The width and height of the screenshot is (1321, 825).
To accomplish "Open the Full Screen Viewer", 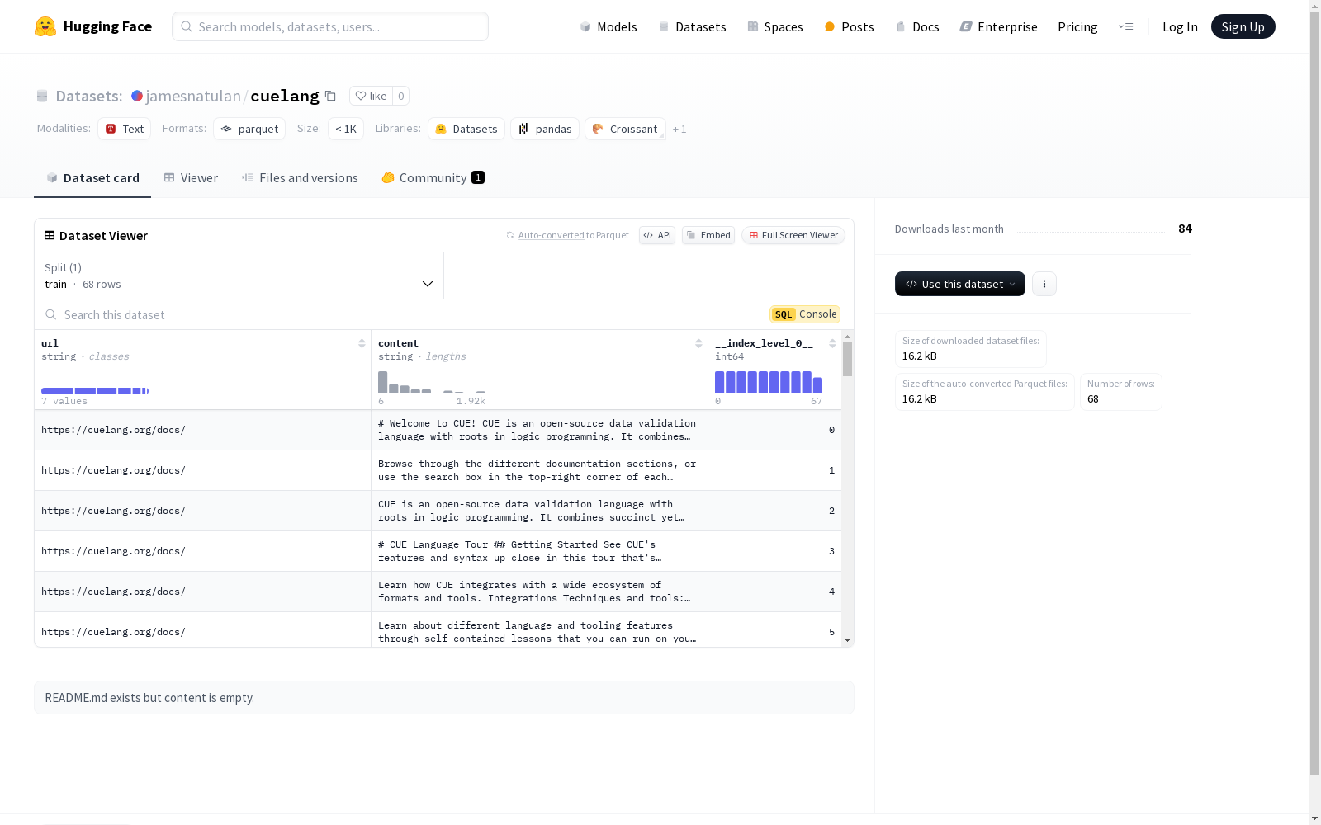I will tap(793, 235).
